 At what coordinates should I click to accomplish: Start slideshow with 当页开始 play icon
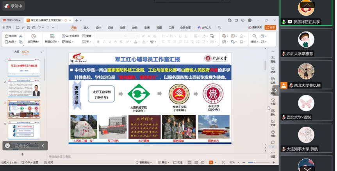pyautogui.click(x=33, y=36)
